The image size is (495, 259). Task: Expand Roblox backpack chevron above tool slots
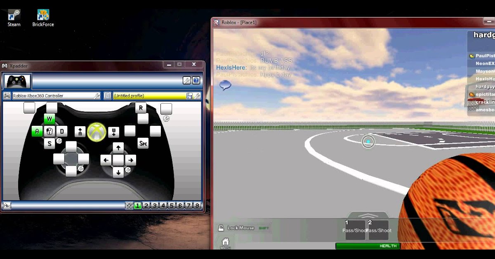367,215
